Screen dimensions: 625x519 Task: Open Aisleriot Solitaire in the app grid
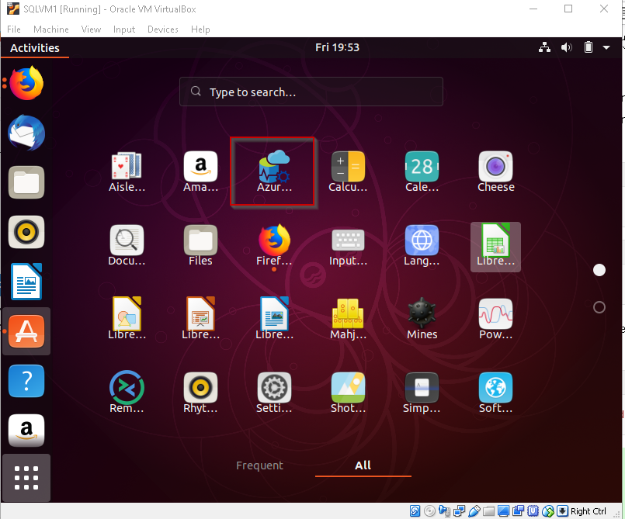pyautogui.click(x=127, y=172)
